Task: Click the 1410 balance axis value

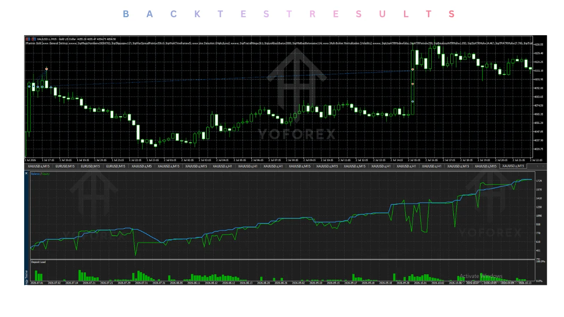Action: (539, 199)
